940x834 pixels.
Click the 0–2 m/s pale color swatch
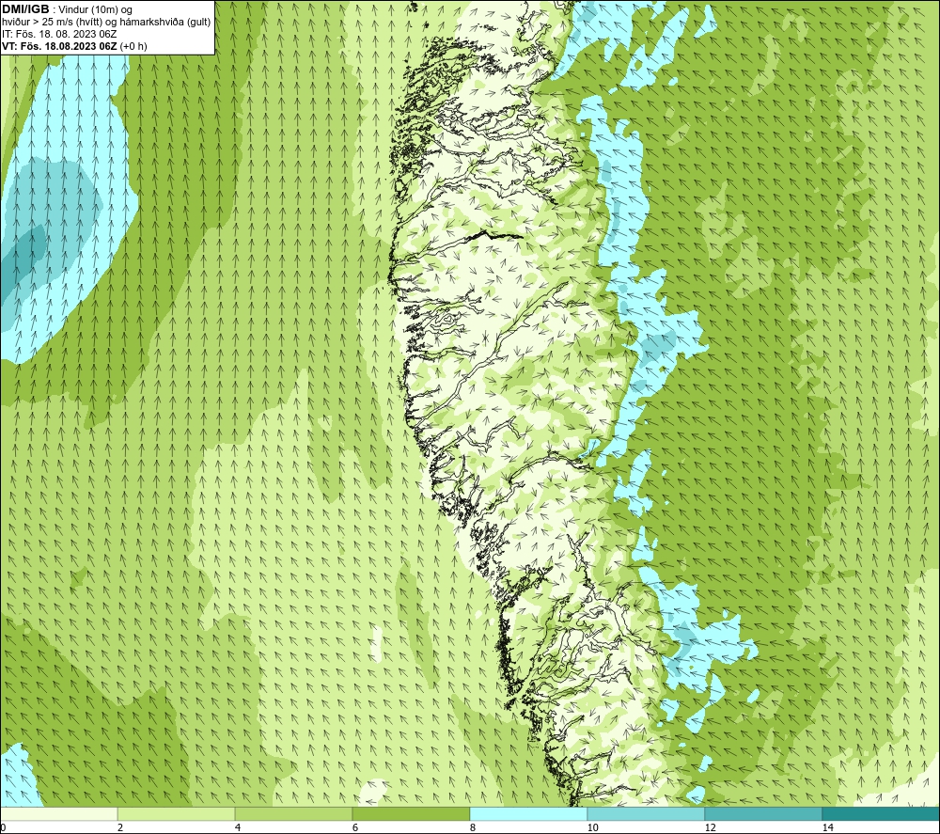click(58, 813)
